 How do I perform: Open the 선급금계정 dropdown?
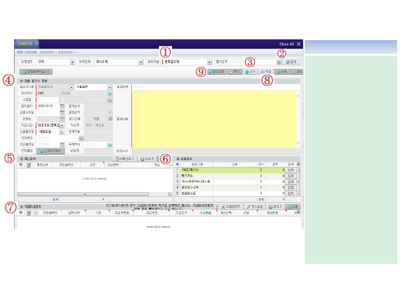(x=62, y=132)
